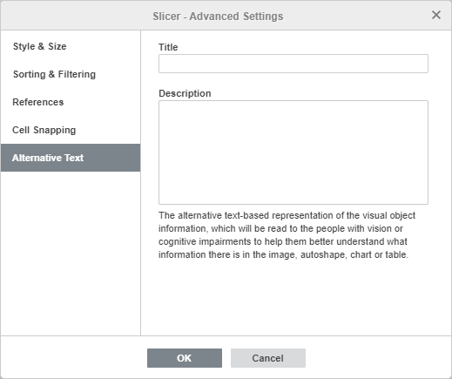Cancel the Advanced Settings dialog
The height and width of the screenshot is (379, 452).
point(268,358)
